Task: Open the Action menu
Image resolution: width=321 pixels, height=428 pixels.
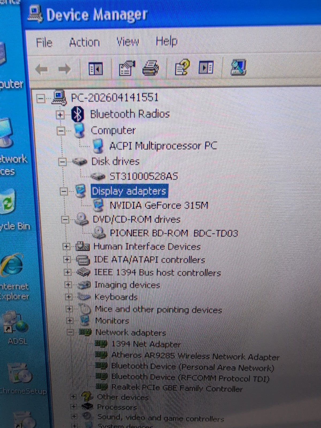Action: 84,42
